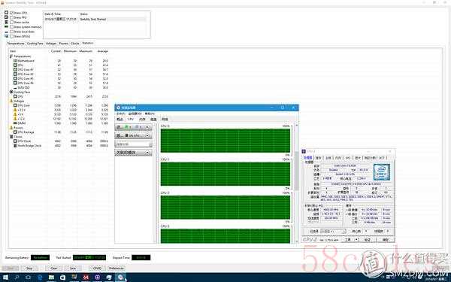Select the Voltages tab
Image resolution: width=451 pixels, height=282 pixels.
51,44
